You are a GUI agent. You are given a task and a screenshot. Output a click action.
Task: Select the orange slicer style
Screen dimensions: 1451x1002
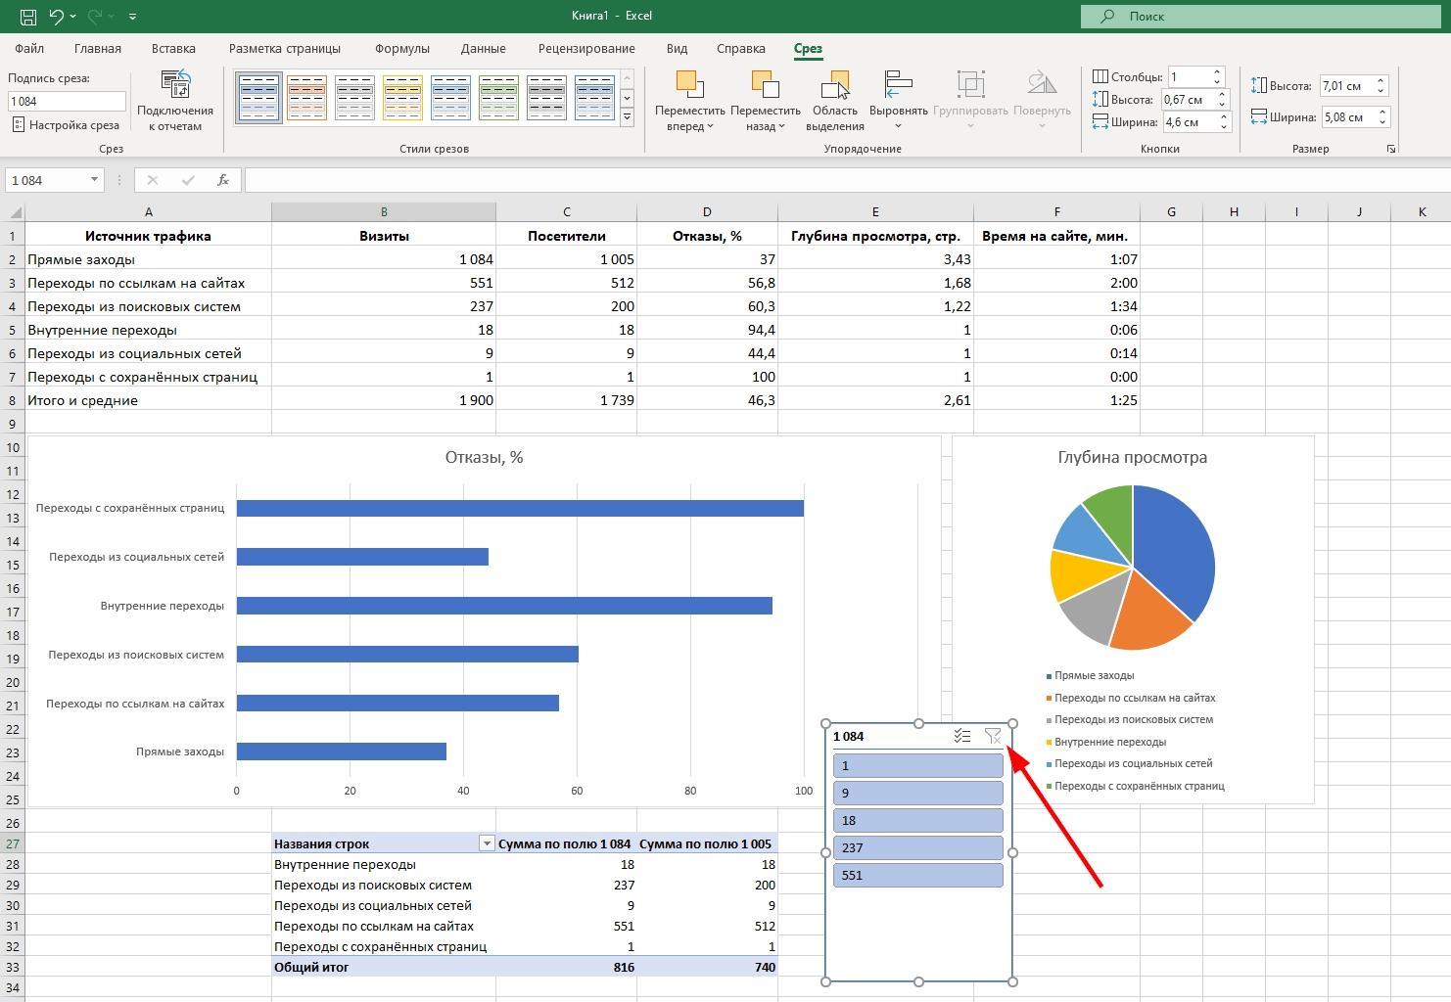coord(306,97)
